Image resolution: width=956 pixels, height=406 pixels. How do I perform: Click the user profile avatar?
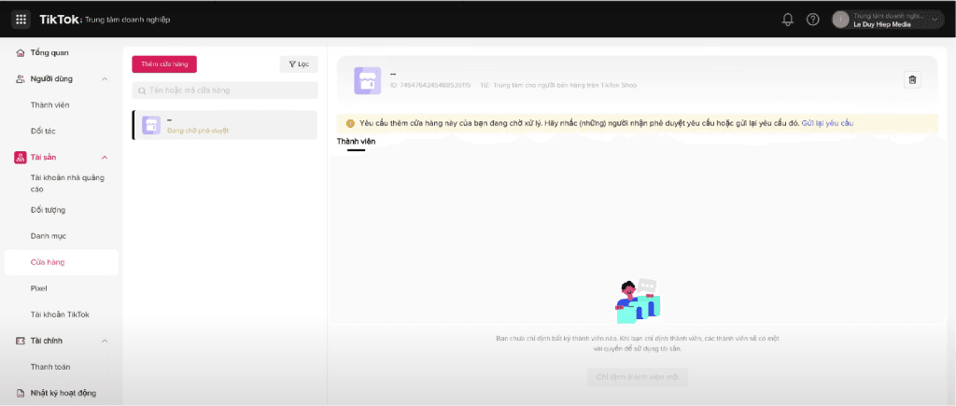(x=840, y=20)
